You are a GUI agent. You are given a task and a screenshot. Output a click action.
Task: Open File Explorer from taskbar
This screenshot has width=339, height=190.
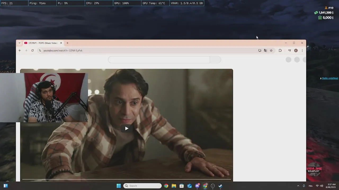pyautogui.click(x=174, y=186)
